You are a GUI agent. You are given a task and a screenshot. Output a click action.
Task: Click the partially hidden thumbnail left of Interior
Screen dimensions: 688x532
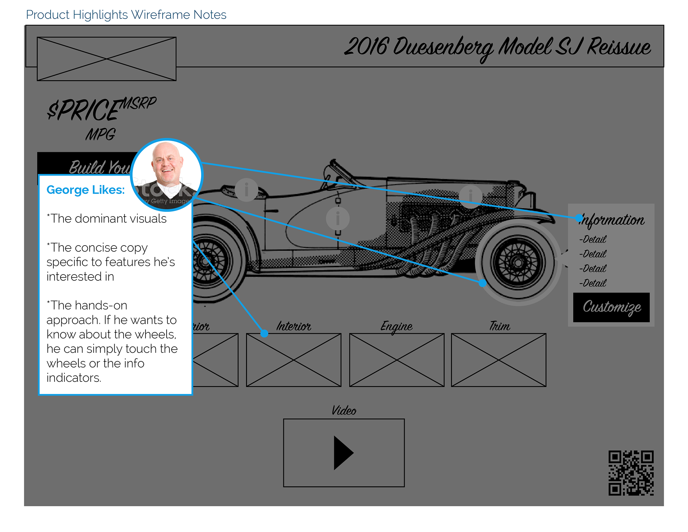215,360
